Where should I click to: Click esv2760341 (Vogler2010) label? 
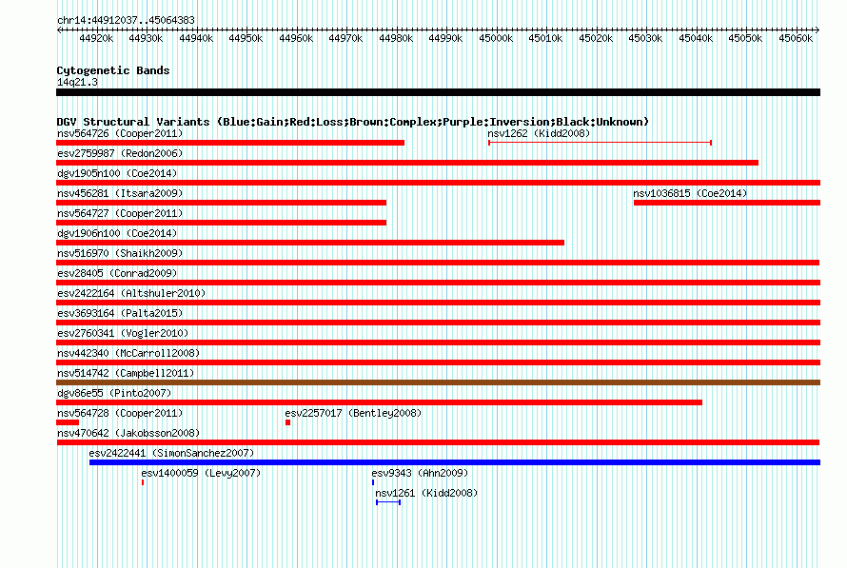[x=123, y=333]
